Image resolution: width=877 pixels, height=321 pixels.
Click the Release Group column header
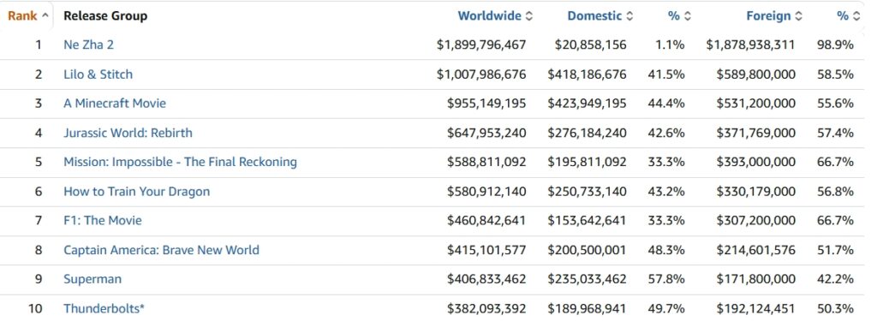[x=105, y=16]
